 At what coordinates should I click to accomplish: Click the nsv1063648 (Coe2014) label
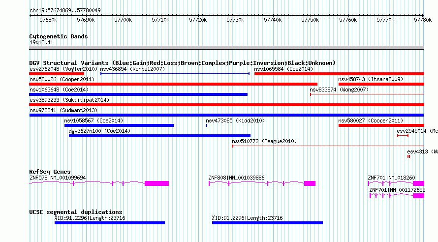coord(59,90)
